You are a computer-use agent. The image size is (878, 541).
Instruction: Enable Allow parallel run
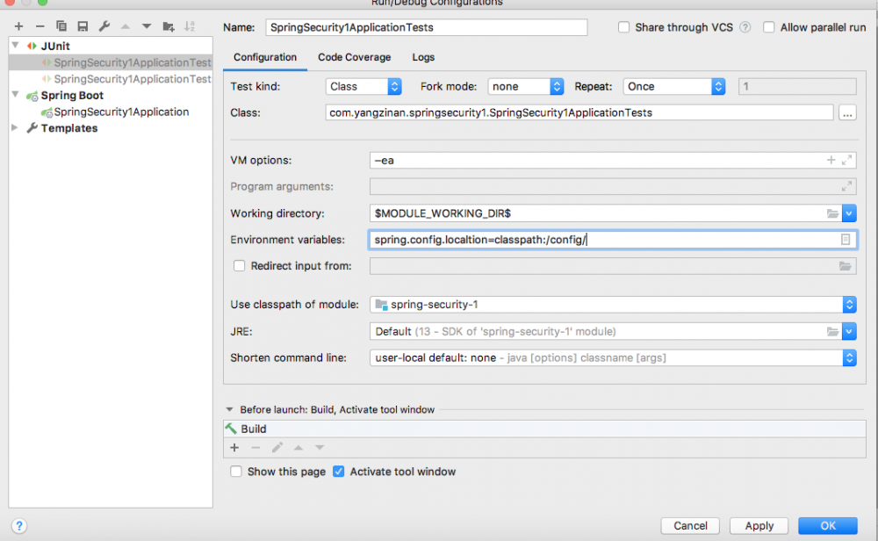coord(767,26)
